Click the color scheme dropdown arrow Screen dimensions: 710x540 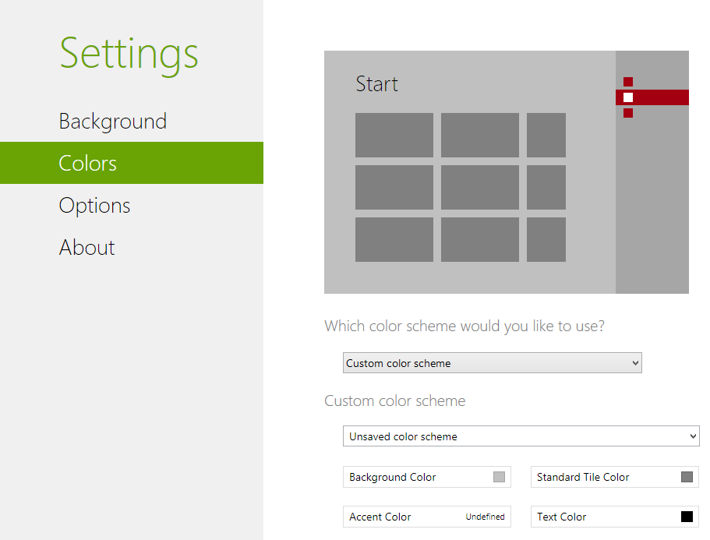tap(633, 362)
